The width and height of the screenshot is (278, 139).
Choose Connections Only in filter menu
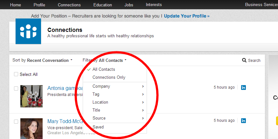[109, 77]
